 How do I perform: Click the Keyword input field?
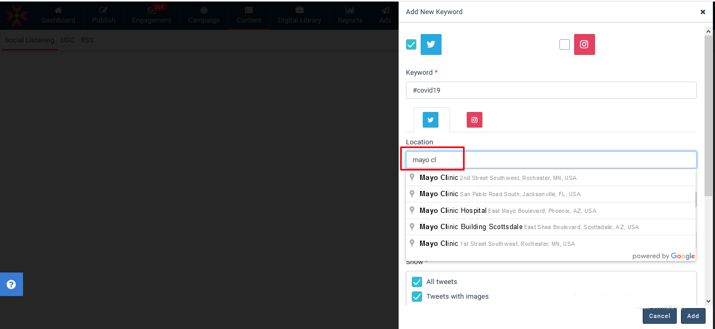click(551, 90)
